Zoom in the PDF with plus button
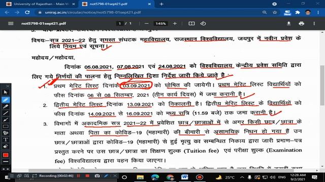 pos(175,24)
